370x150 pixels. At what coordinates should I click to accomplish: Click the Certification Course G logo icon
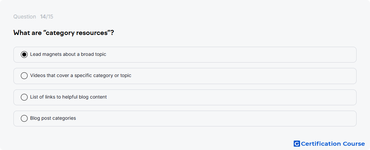tap(297, 144)
